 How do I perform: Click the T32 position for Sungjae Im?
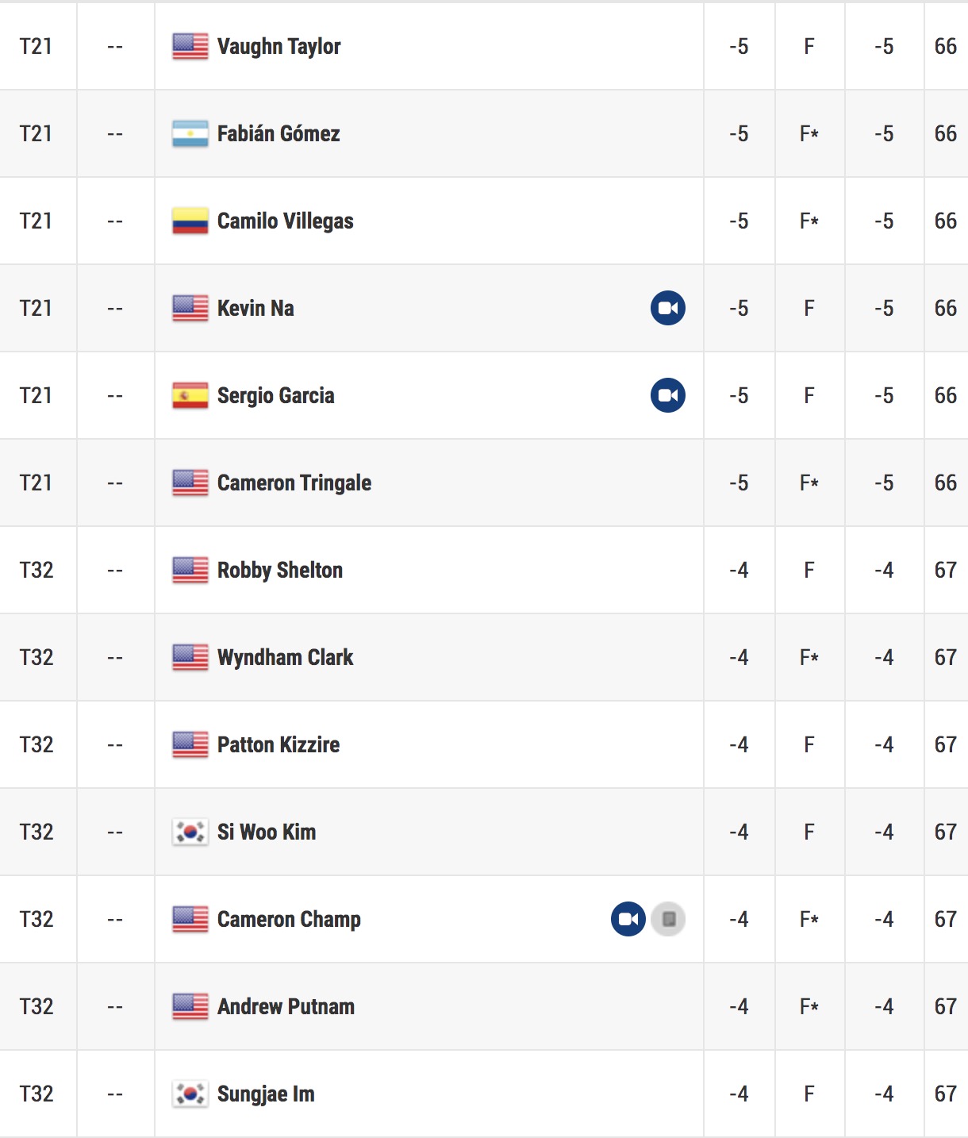(x=36, y=1094)
